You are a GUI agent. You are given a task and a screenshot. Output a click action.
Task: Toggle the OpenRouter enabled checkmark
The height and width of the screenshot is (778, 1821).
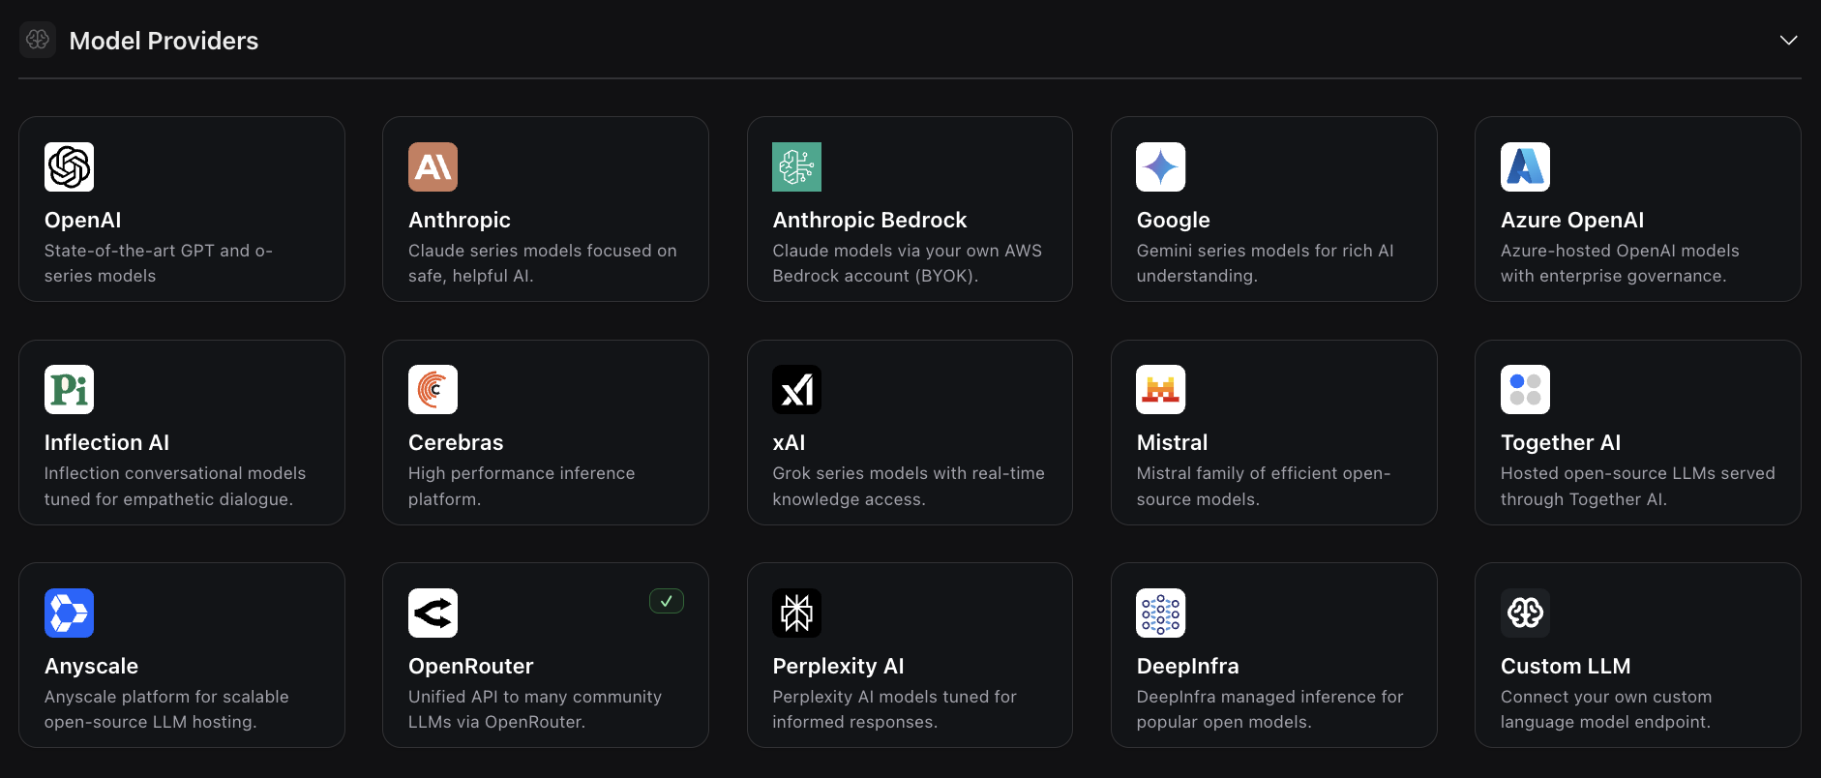(667, 601)
